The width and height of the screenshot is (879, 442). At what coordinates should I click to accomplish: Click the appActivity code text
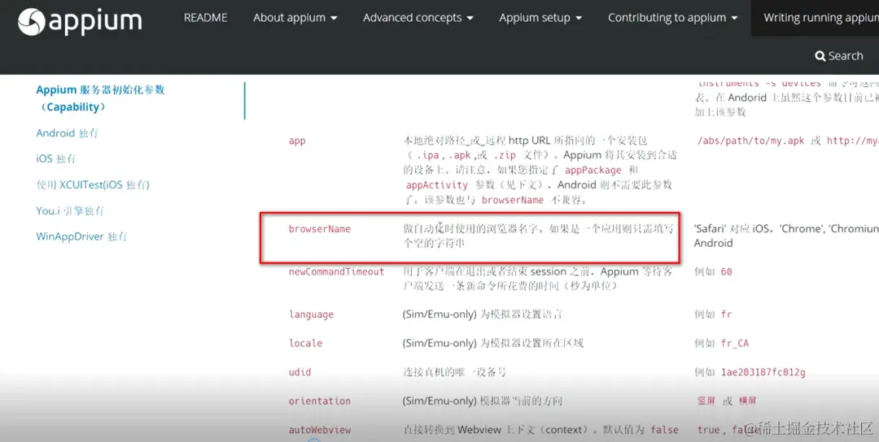point(437,185)
